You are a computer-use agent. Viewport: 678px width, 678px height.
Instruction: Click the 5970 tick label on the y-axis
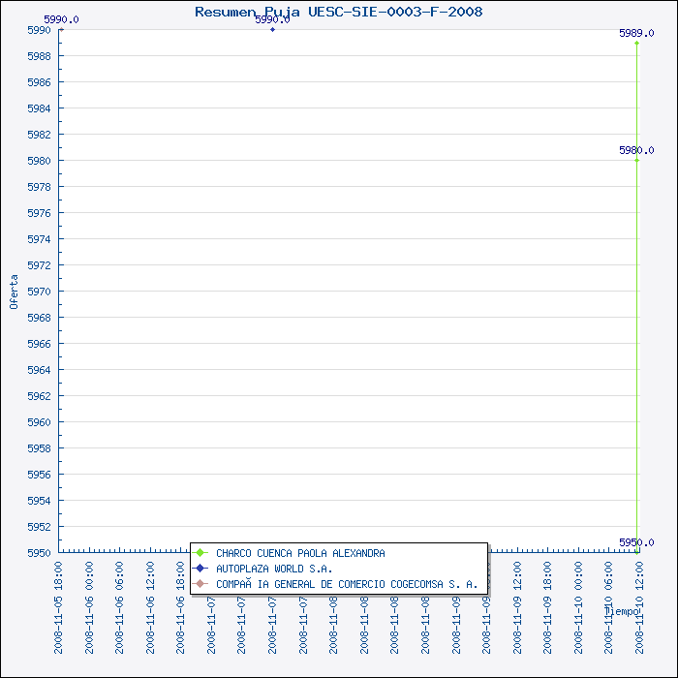[39, 291]
